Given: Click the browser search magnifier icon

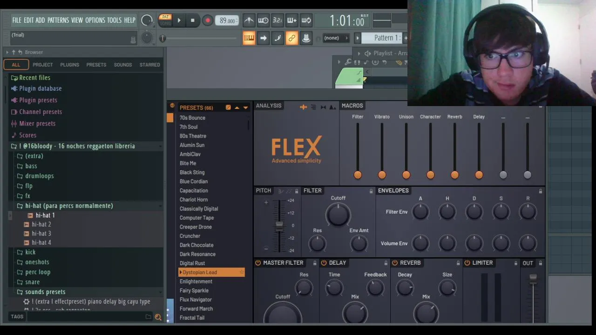Looking at the screenshot, I should click(158, 317).
